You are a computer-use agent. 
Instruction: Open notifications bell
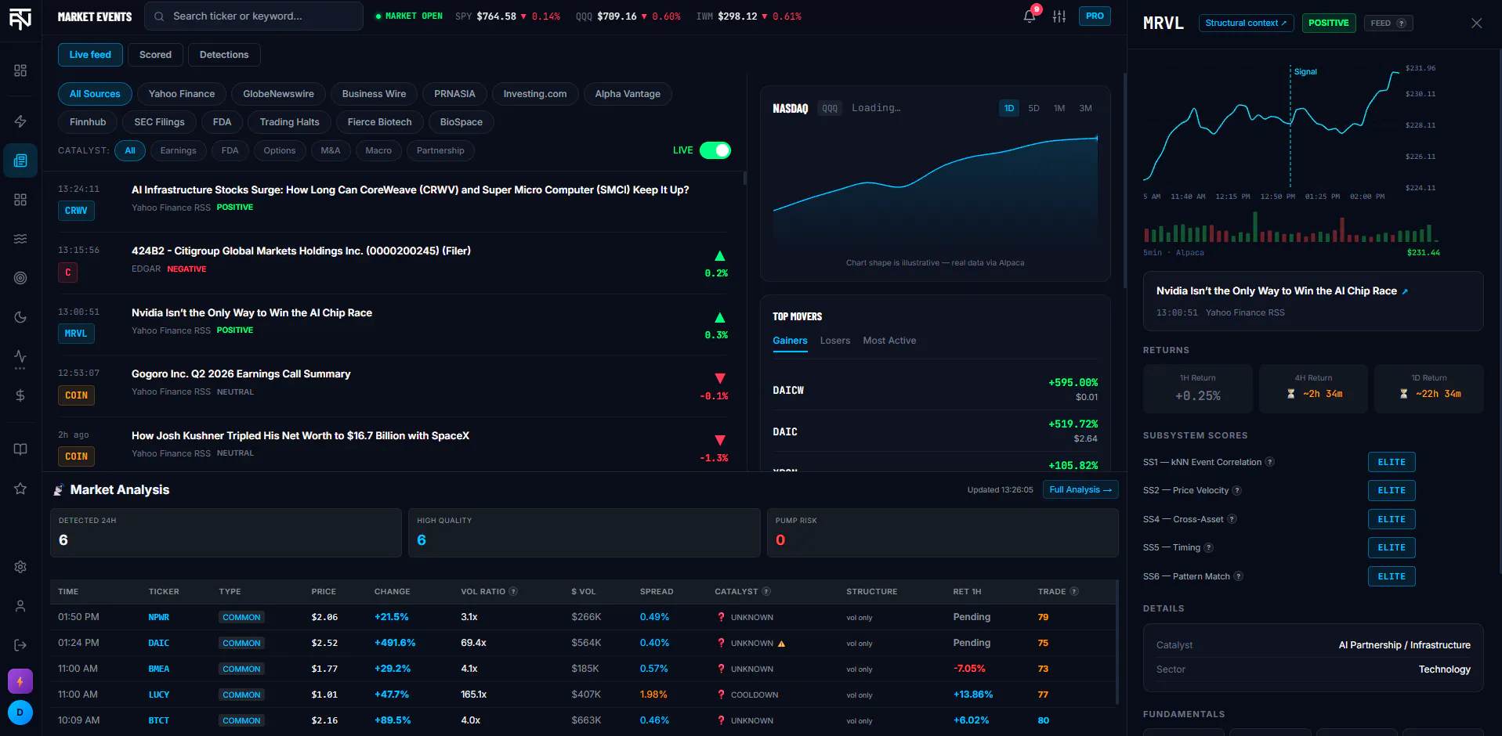1030,16
